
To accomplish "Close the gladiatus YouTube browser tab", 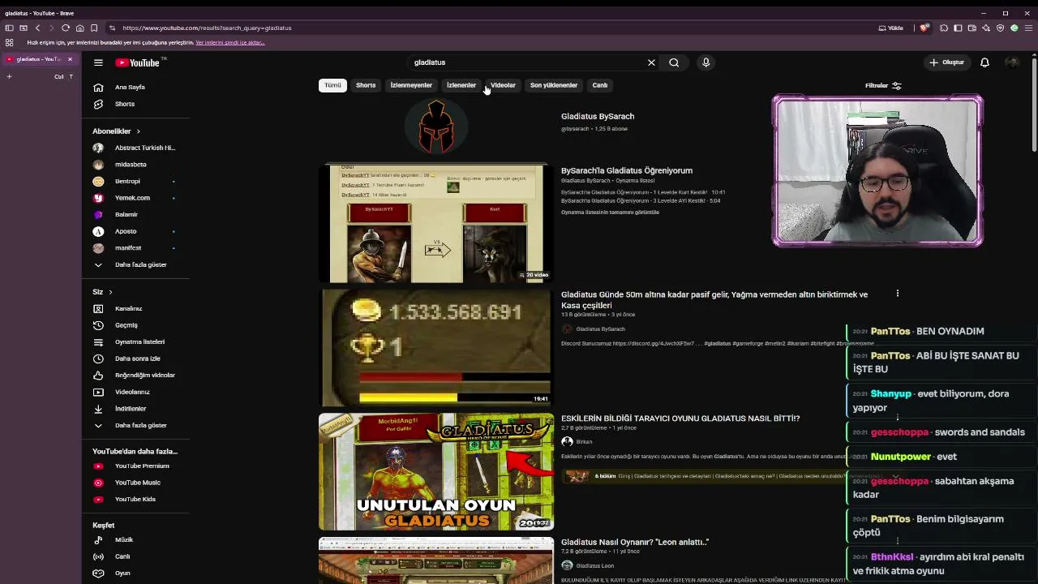I will (70, 59).
